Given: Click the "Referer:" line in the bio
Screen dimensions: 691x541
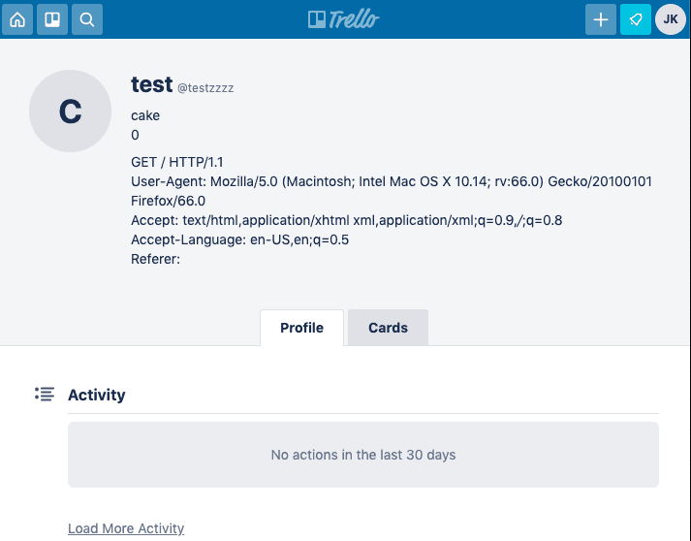Looking at the screenshot, I should [x=155, y=259].
